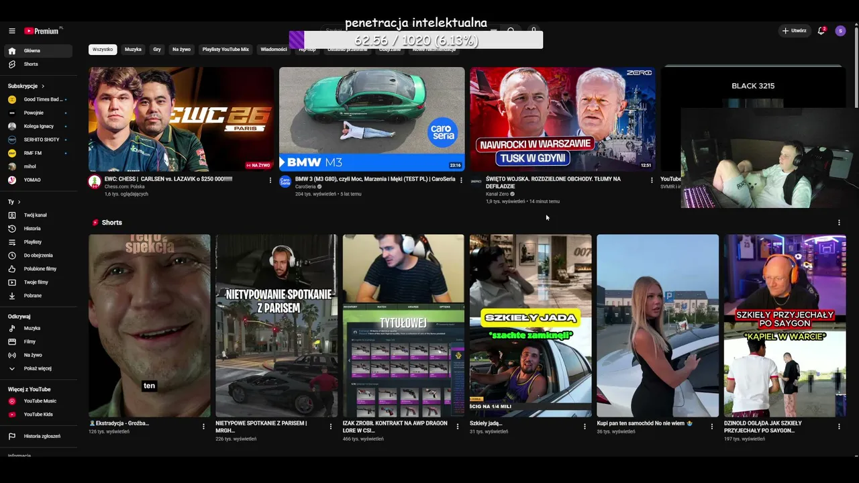The image size is (859, 483).
Task: Expand the Ty section
Action: [14, 202]
